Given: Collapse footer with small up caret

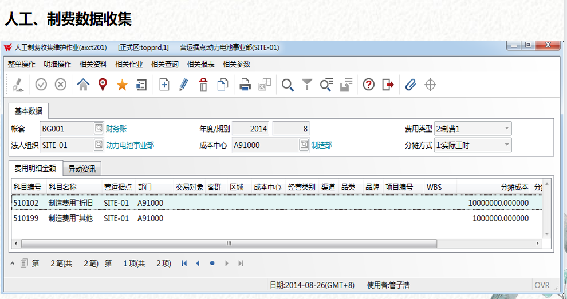Looking at the screenshot, I should [x=12, y=263].
